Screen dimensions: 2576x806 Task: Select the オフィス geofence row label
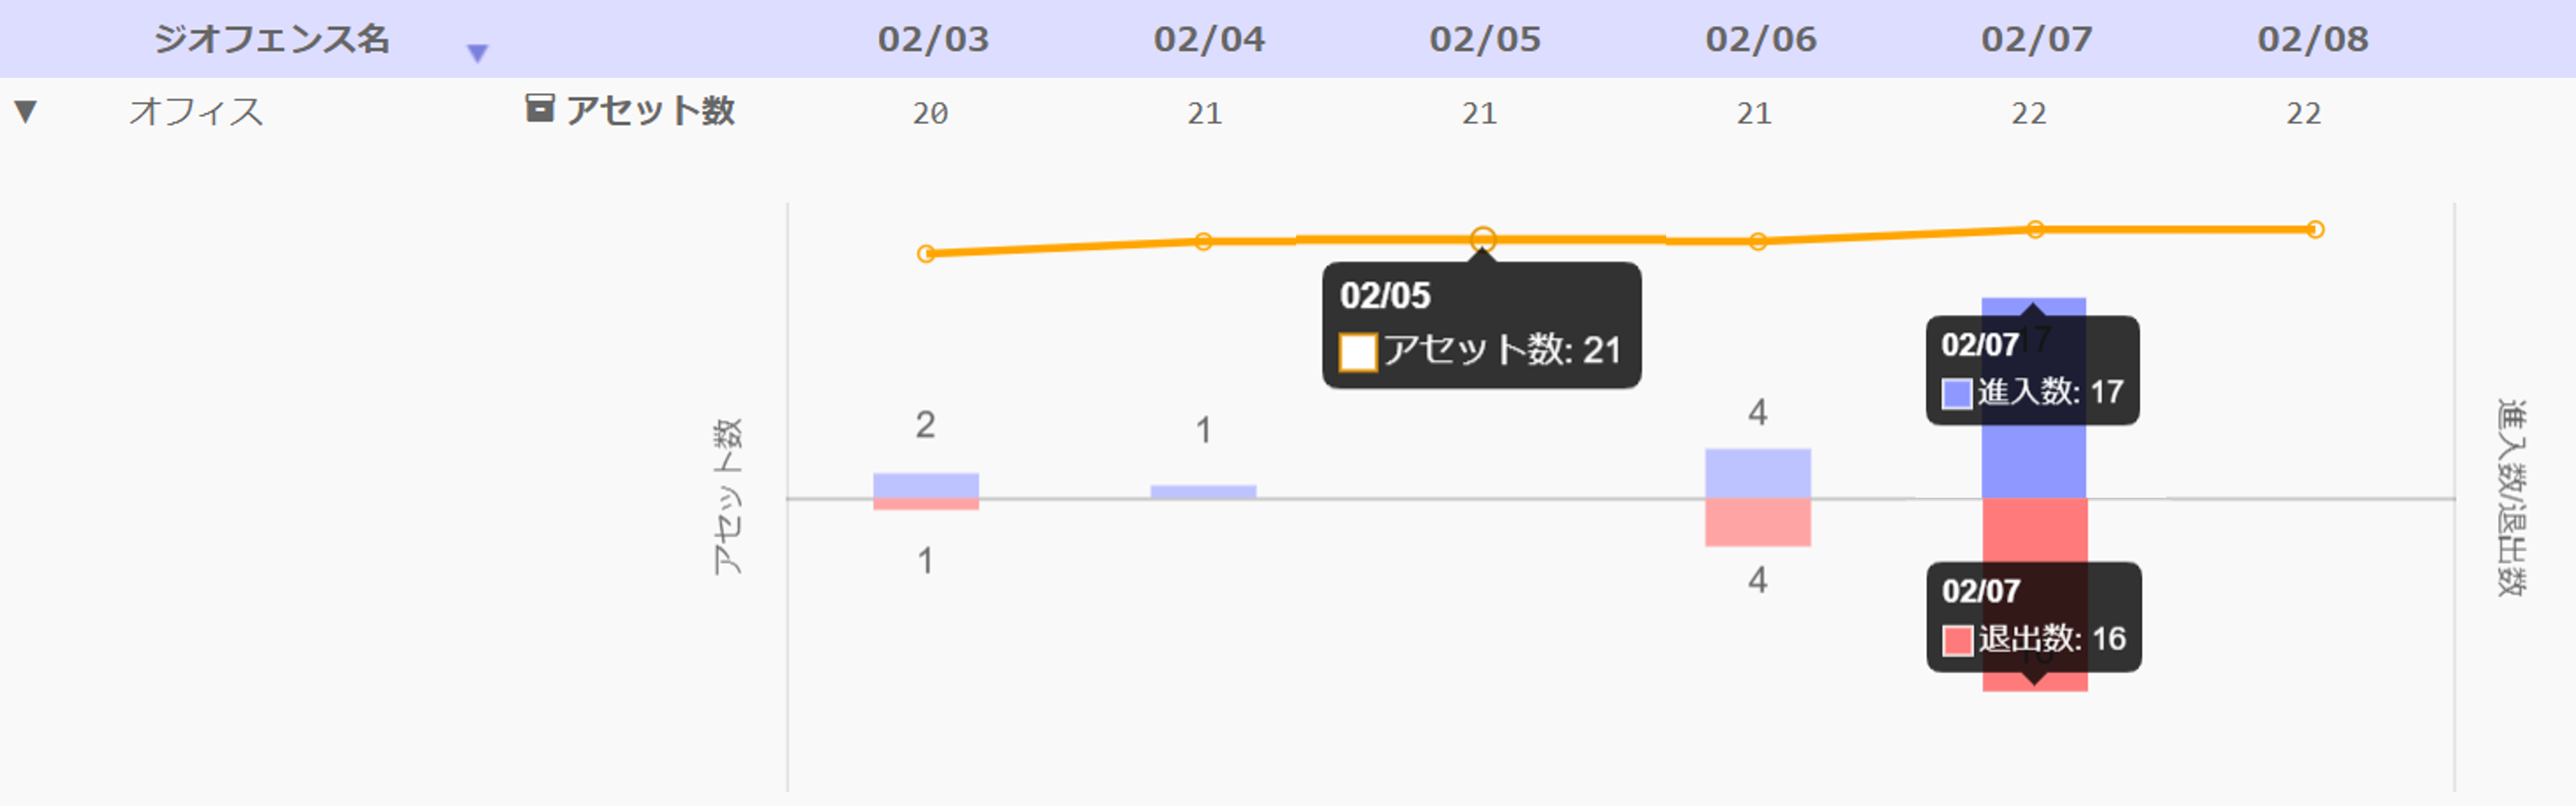[196, 111]
